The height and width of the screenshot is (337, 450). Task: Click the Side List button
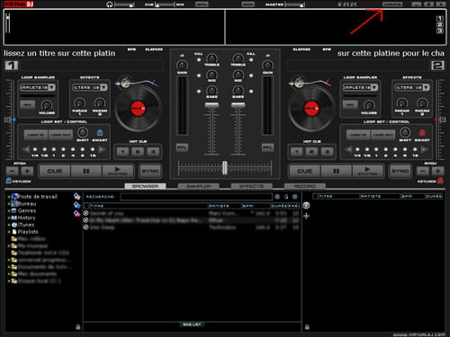(192, 324)
